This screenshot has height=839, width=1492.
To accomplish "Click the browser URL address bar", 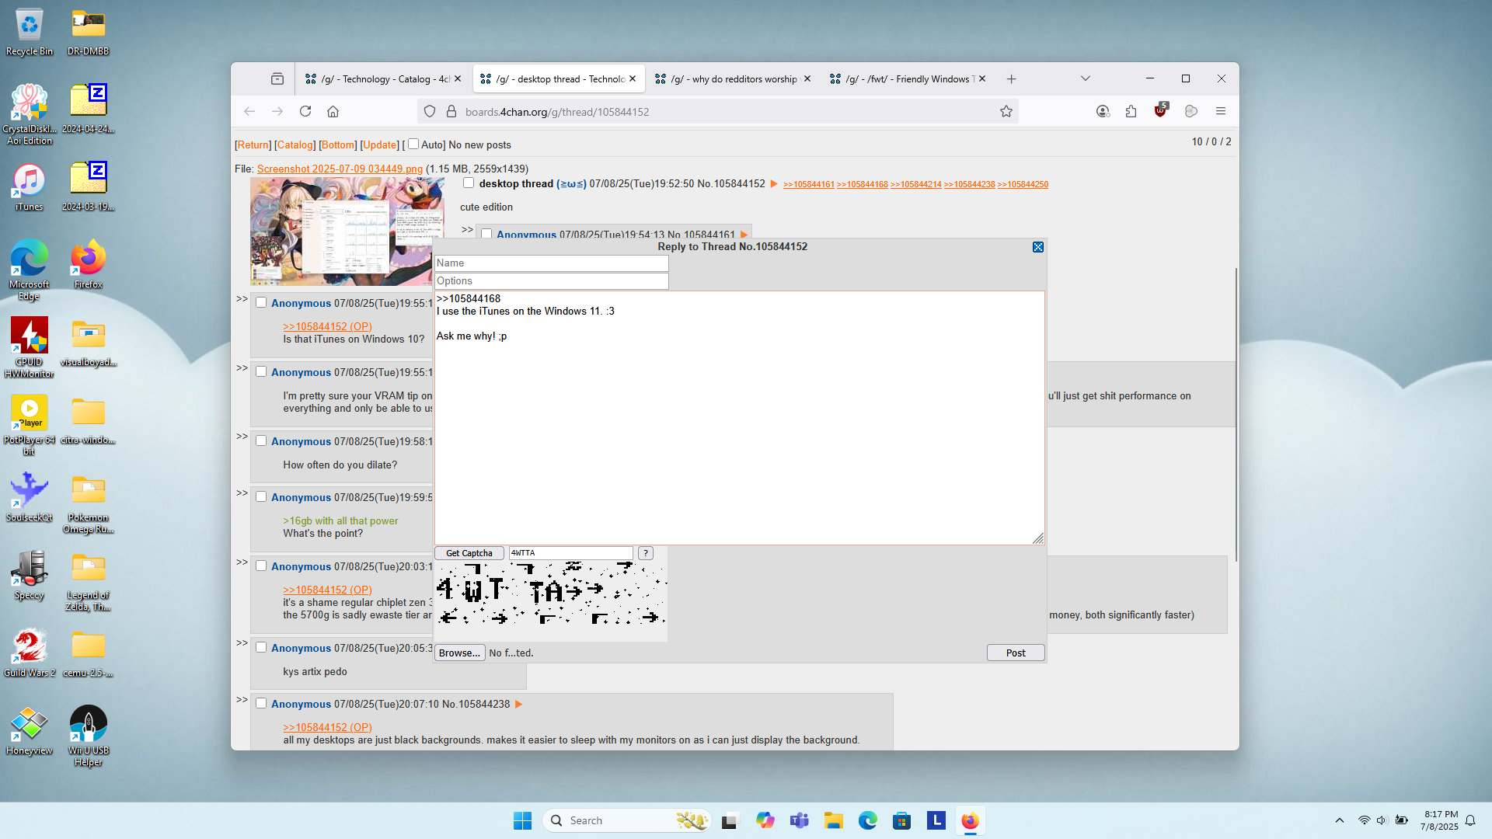I will point(719,112).
